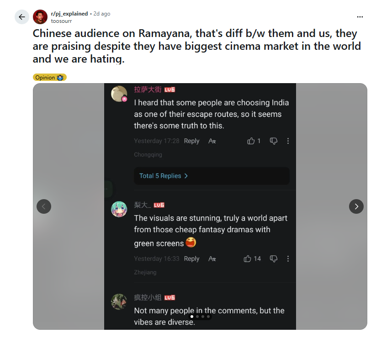Click the translate icon on 梨大_'s comment
The image size is (376, 338).
coord(212,259)
